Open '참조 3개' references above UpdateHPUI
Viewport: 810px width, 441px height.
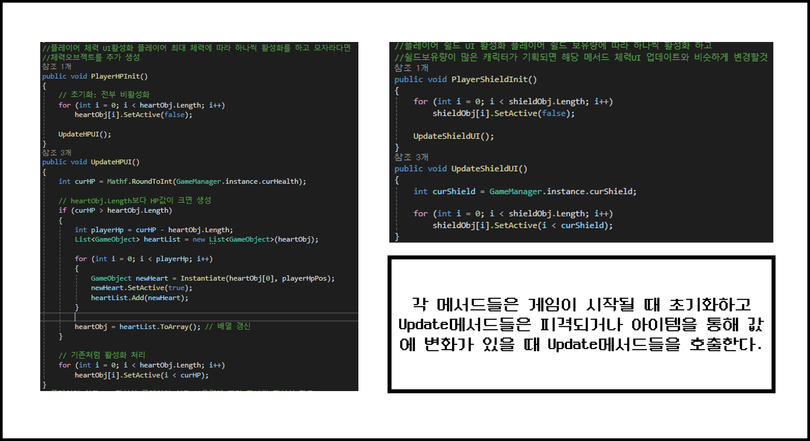57,152
